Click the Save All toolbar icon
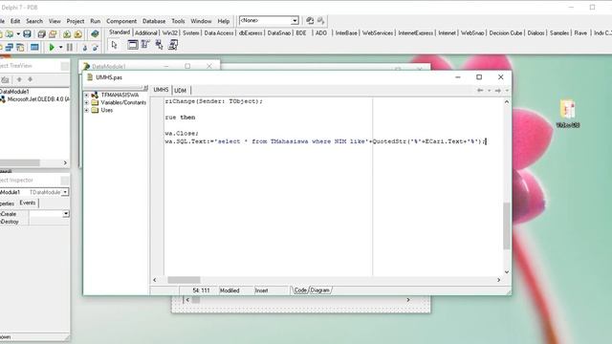The width and height of the screenshot is (612, 344). coord(41,34)
